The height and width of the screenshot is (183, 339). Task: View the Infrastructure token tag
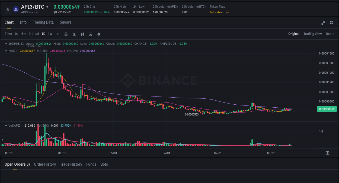click(219, 12)
